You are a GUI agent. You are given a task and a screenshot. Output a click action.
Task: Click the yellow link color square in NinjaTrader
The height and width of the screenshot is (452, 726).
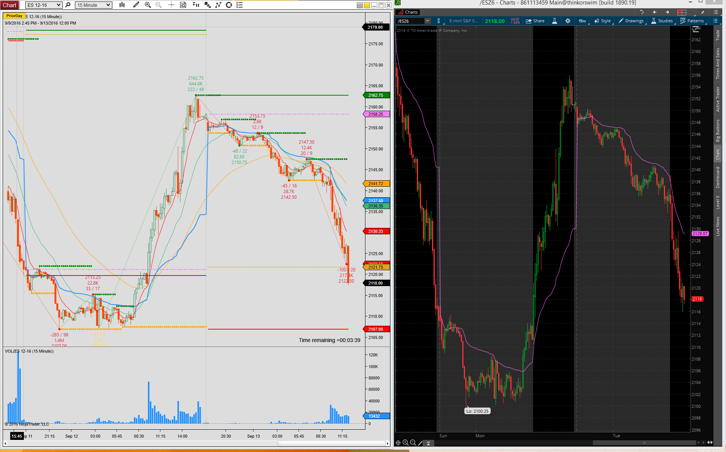pyautogui.click(x=367, y=5)
